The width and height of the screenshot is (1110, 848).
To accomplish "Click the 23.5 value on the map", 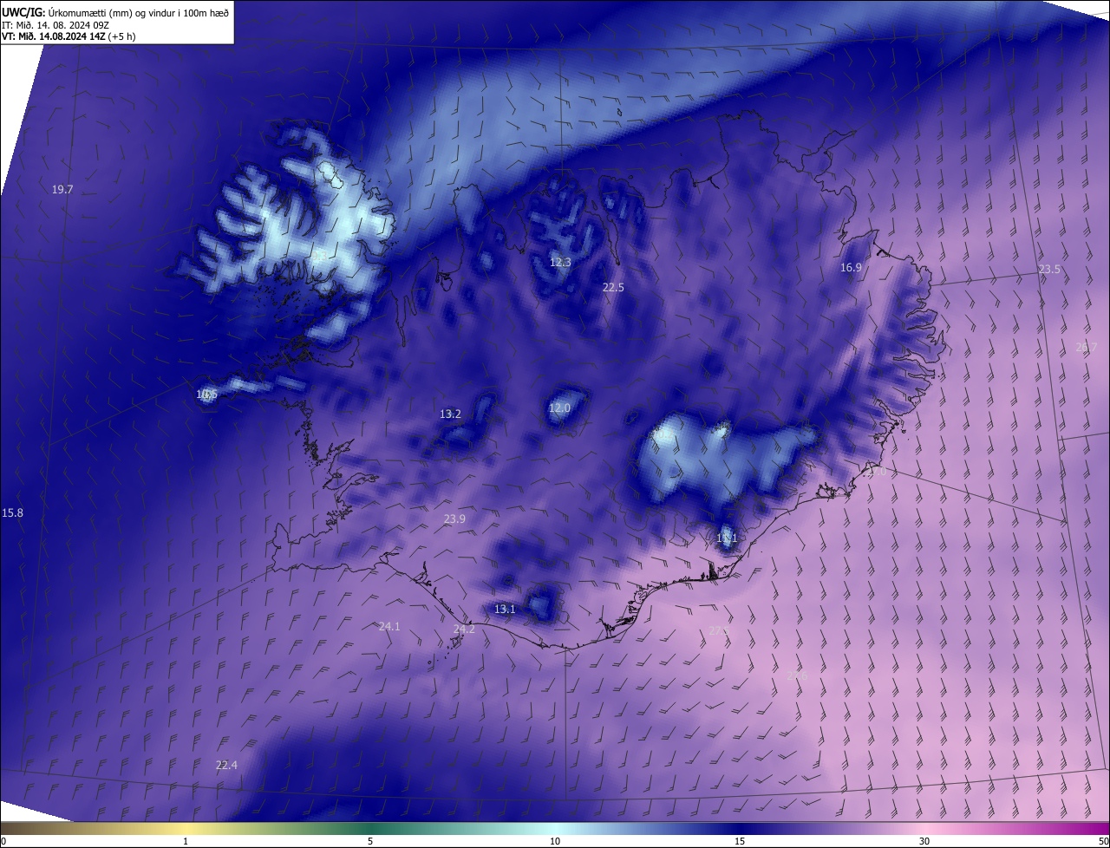I will click(x=1049, y=270).
